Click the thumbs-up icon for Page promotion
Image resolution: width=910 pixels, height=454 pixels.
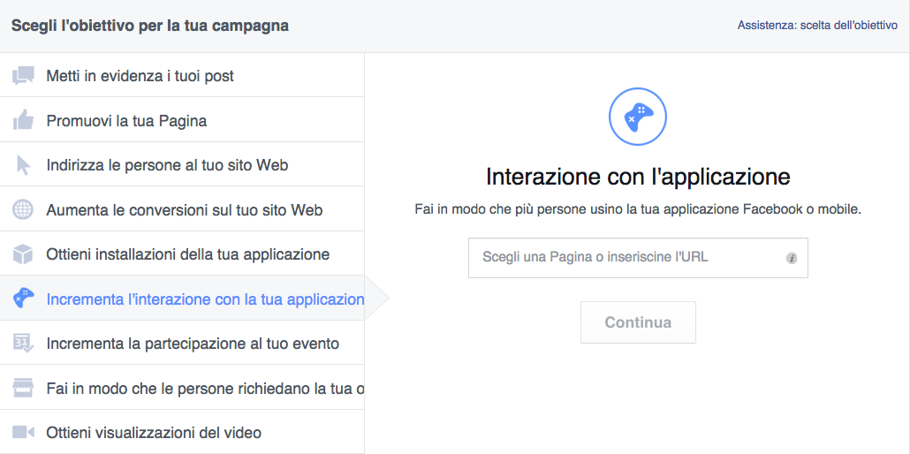coord(23,120)
